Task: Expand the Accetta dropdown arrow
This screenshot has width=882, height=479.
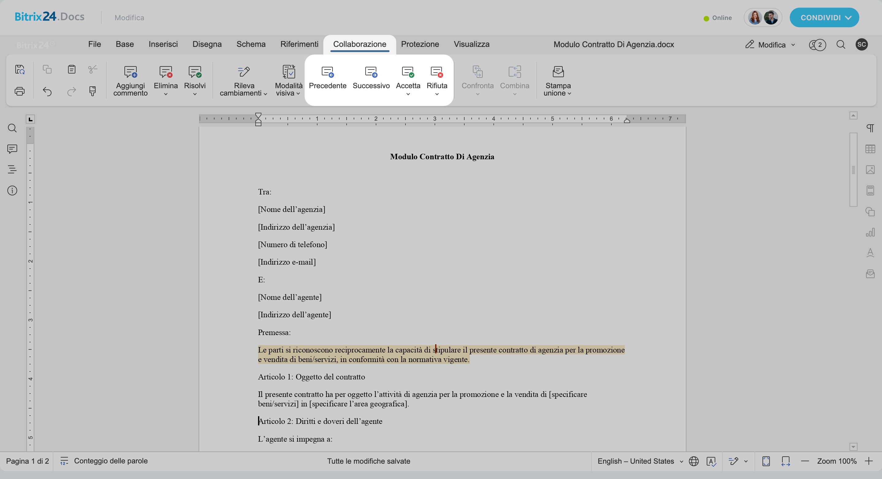Action: 408,94
